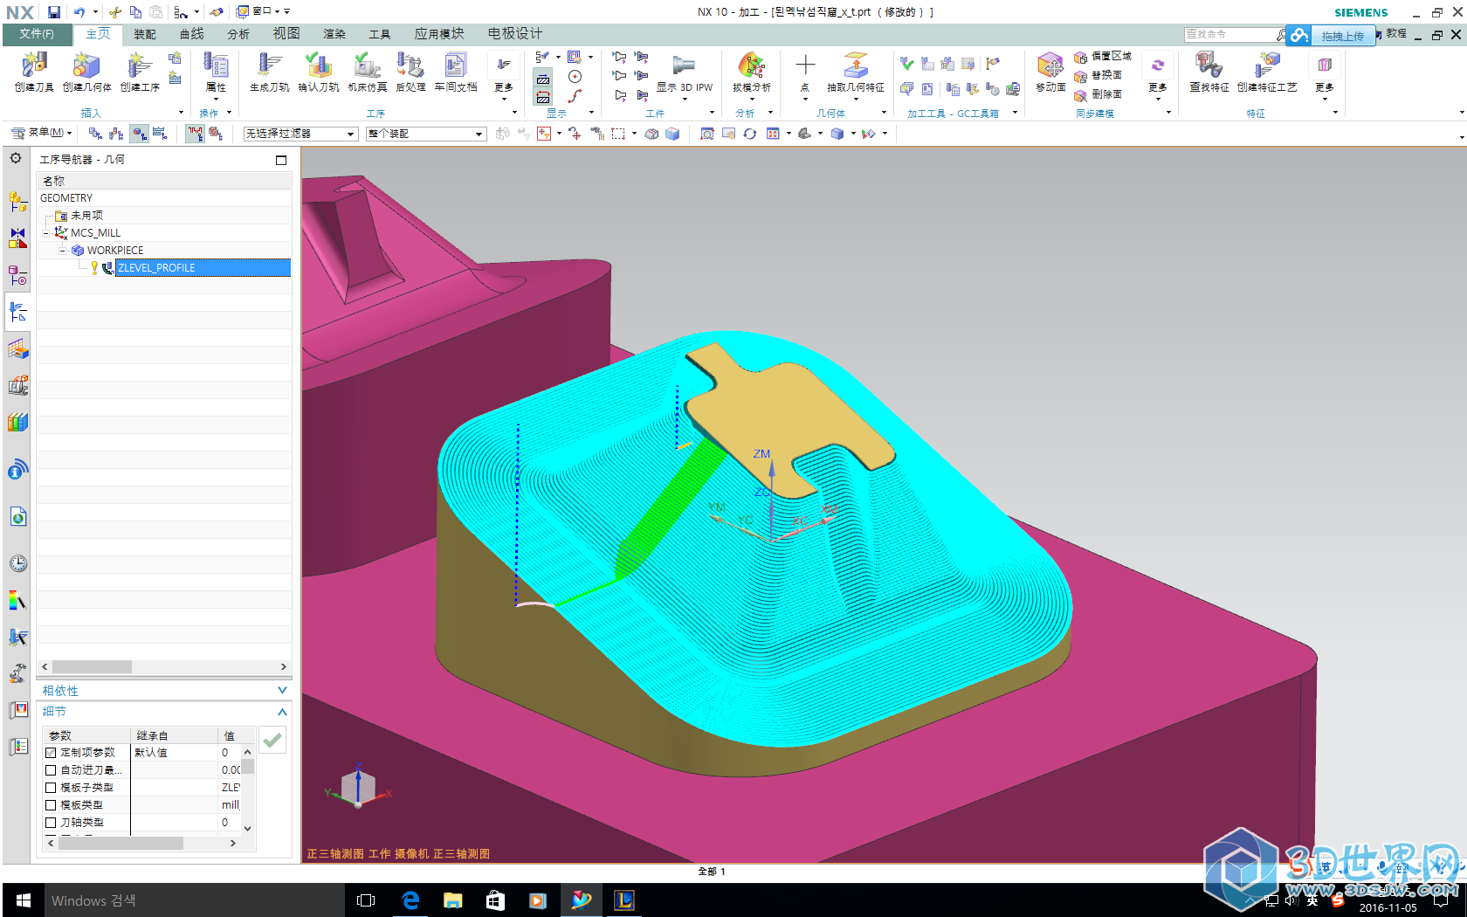Open the 属性 (Properties) tool
The width and height of the screenshot is (1467, 917).
coord(216,72)
